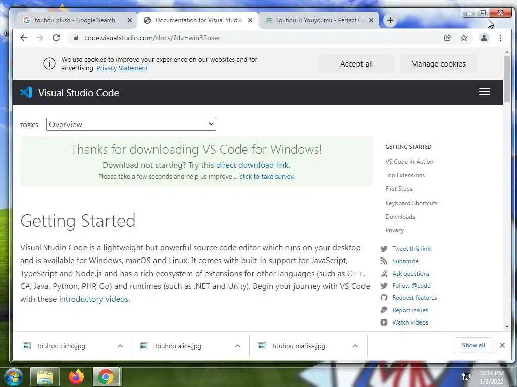
Task: Click touhou cirno.jpg file icon
Action: click(x=27, y=346)
